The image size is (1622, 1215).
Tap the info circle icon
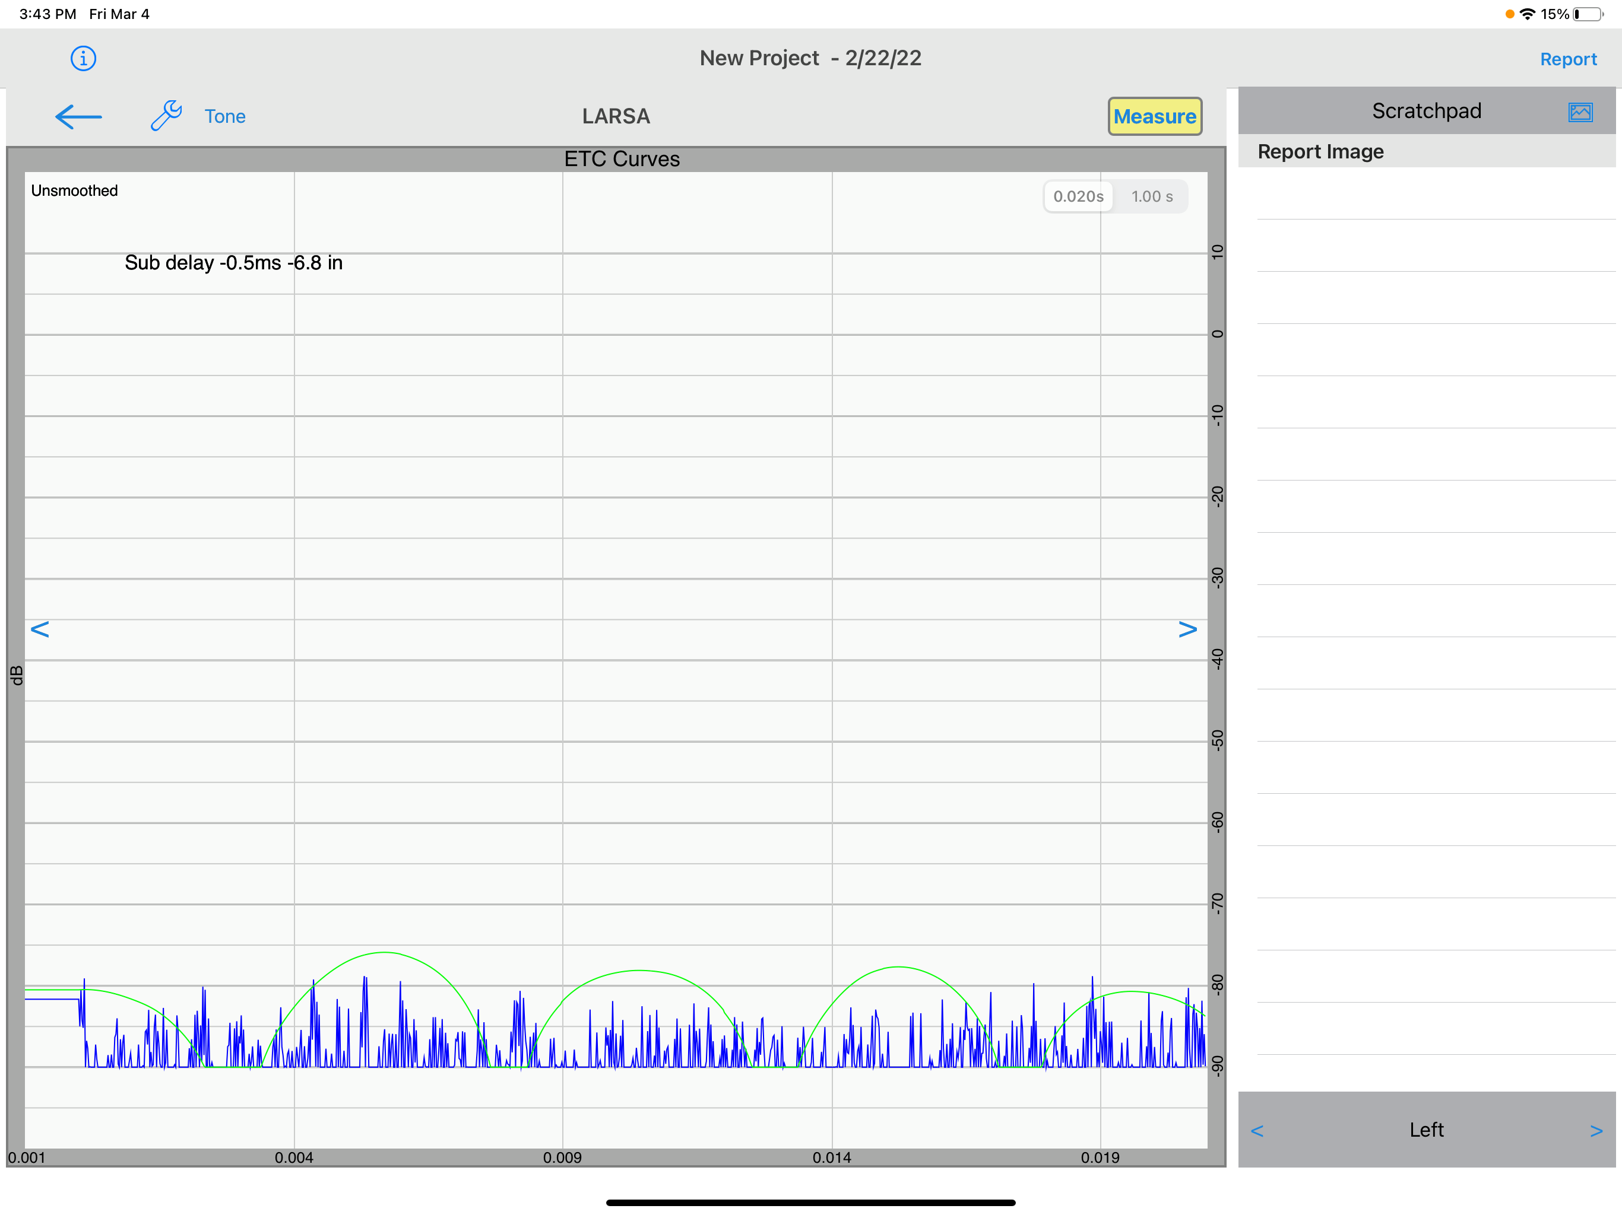coord(83,58)
